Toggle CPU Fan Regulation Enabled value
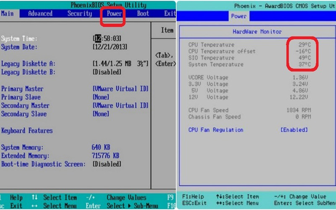Screen dimensions: 336x210 tap(294, 130)
